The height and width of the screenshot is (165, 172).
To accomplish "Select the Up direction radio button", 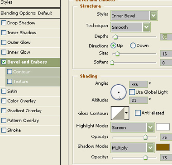I will coord(113,46).
